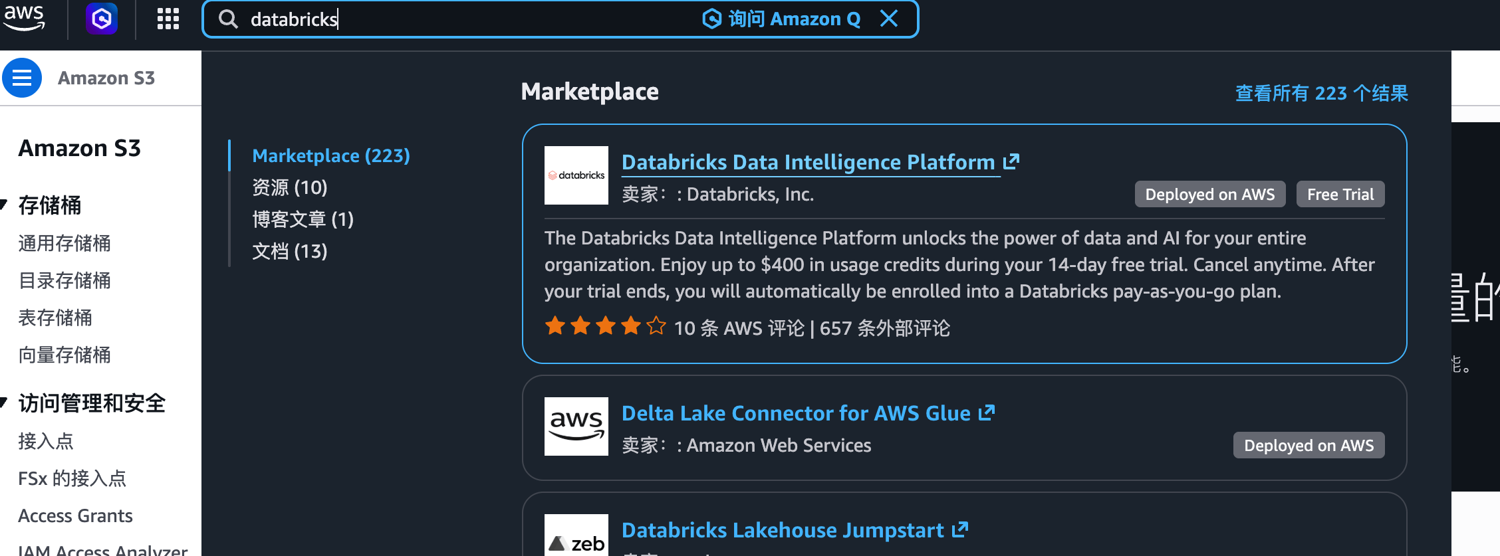This screenshot has height=556, width=1500.
Task: Toggle the Amazon S3 hamburger navigation menu
Action: [x=22, y=78]
